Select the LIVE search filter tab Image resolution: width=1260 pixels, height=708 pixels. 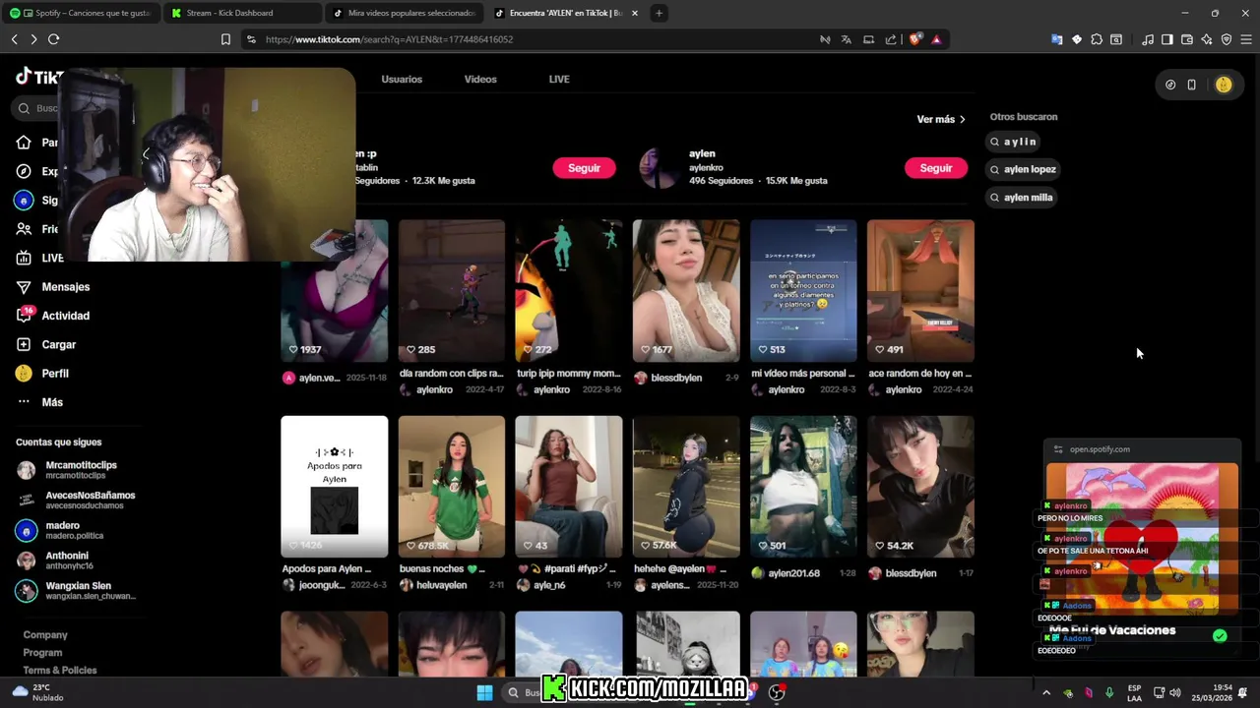pyautogui.click(x=559, y=79)
